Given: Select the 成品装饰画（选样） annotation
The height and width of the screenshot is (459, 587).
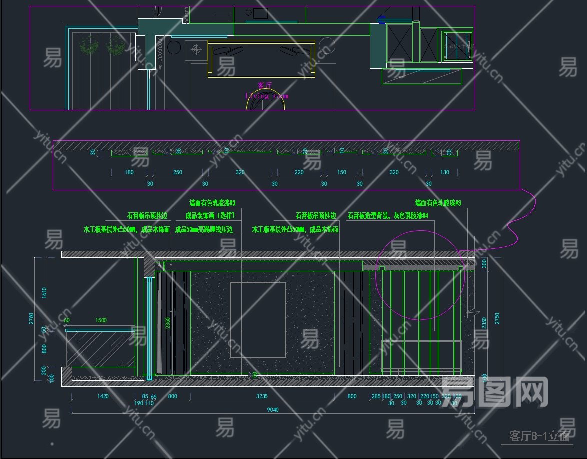Looking at the screenshot, I should pos(210,216).
